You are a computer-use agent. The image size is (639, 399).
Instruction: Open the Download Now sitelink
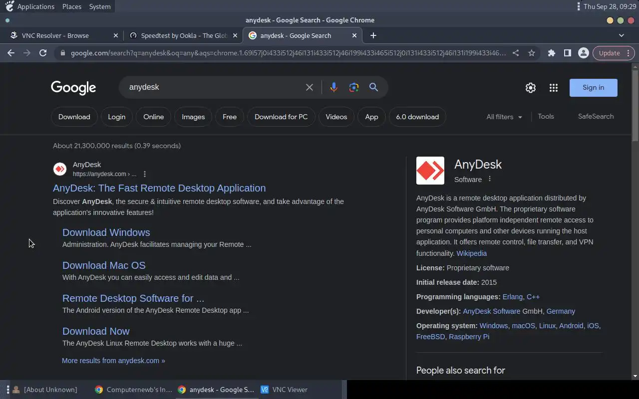tap(96, 331)
